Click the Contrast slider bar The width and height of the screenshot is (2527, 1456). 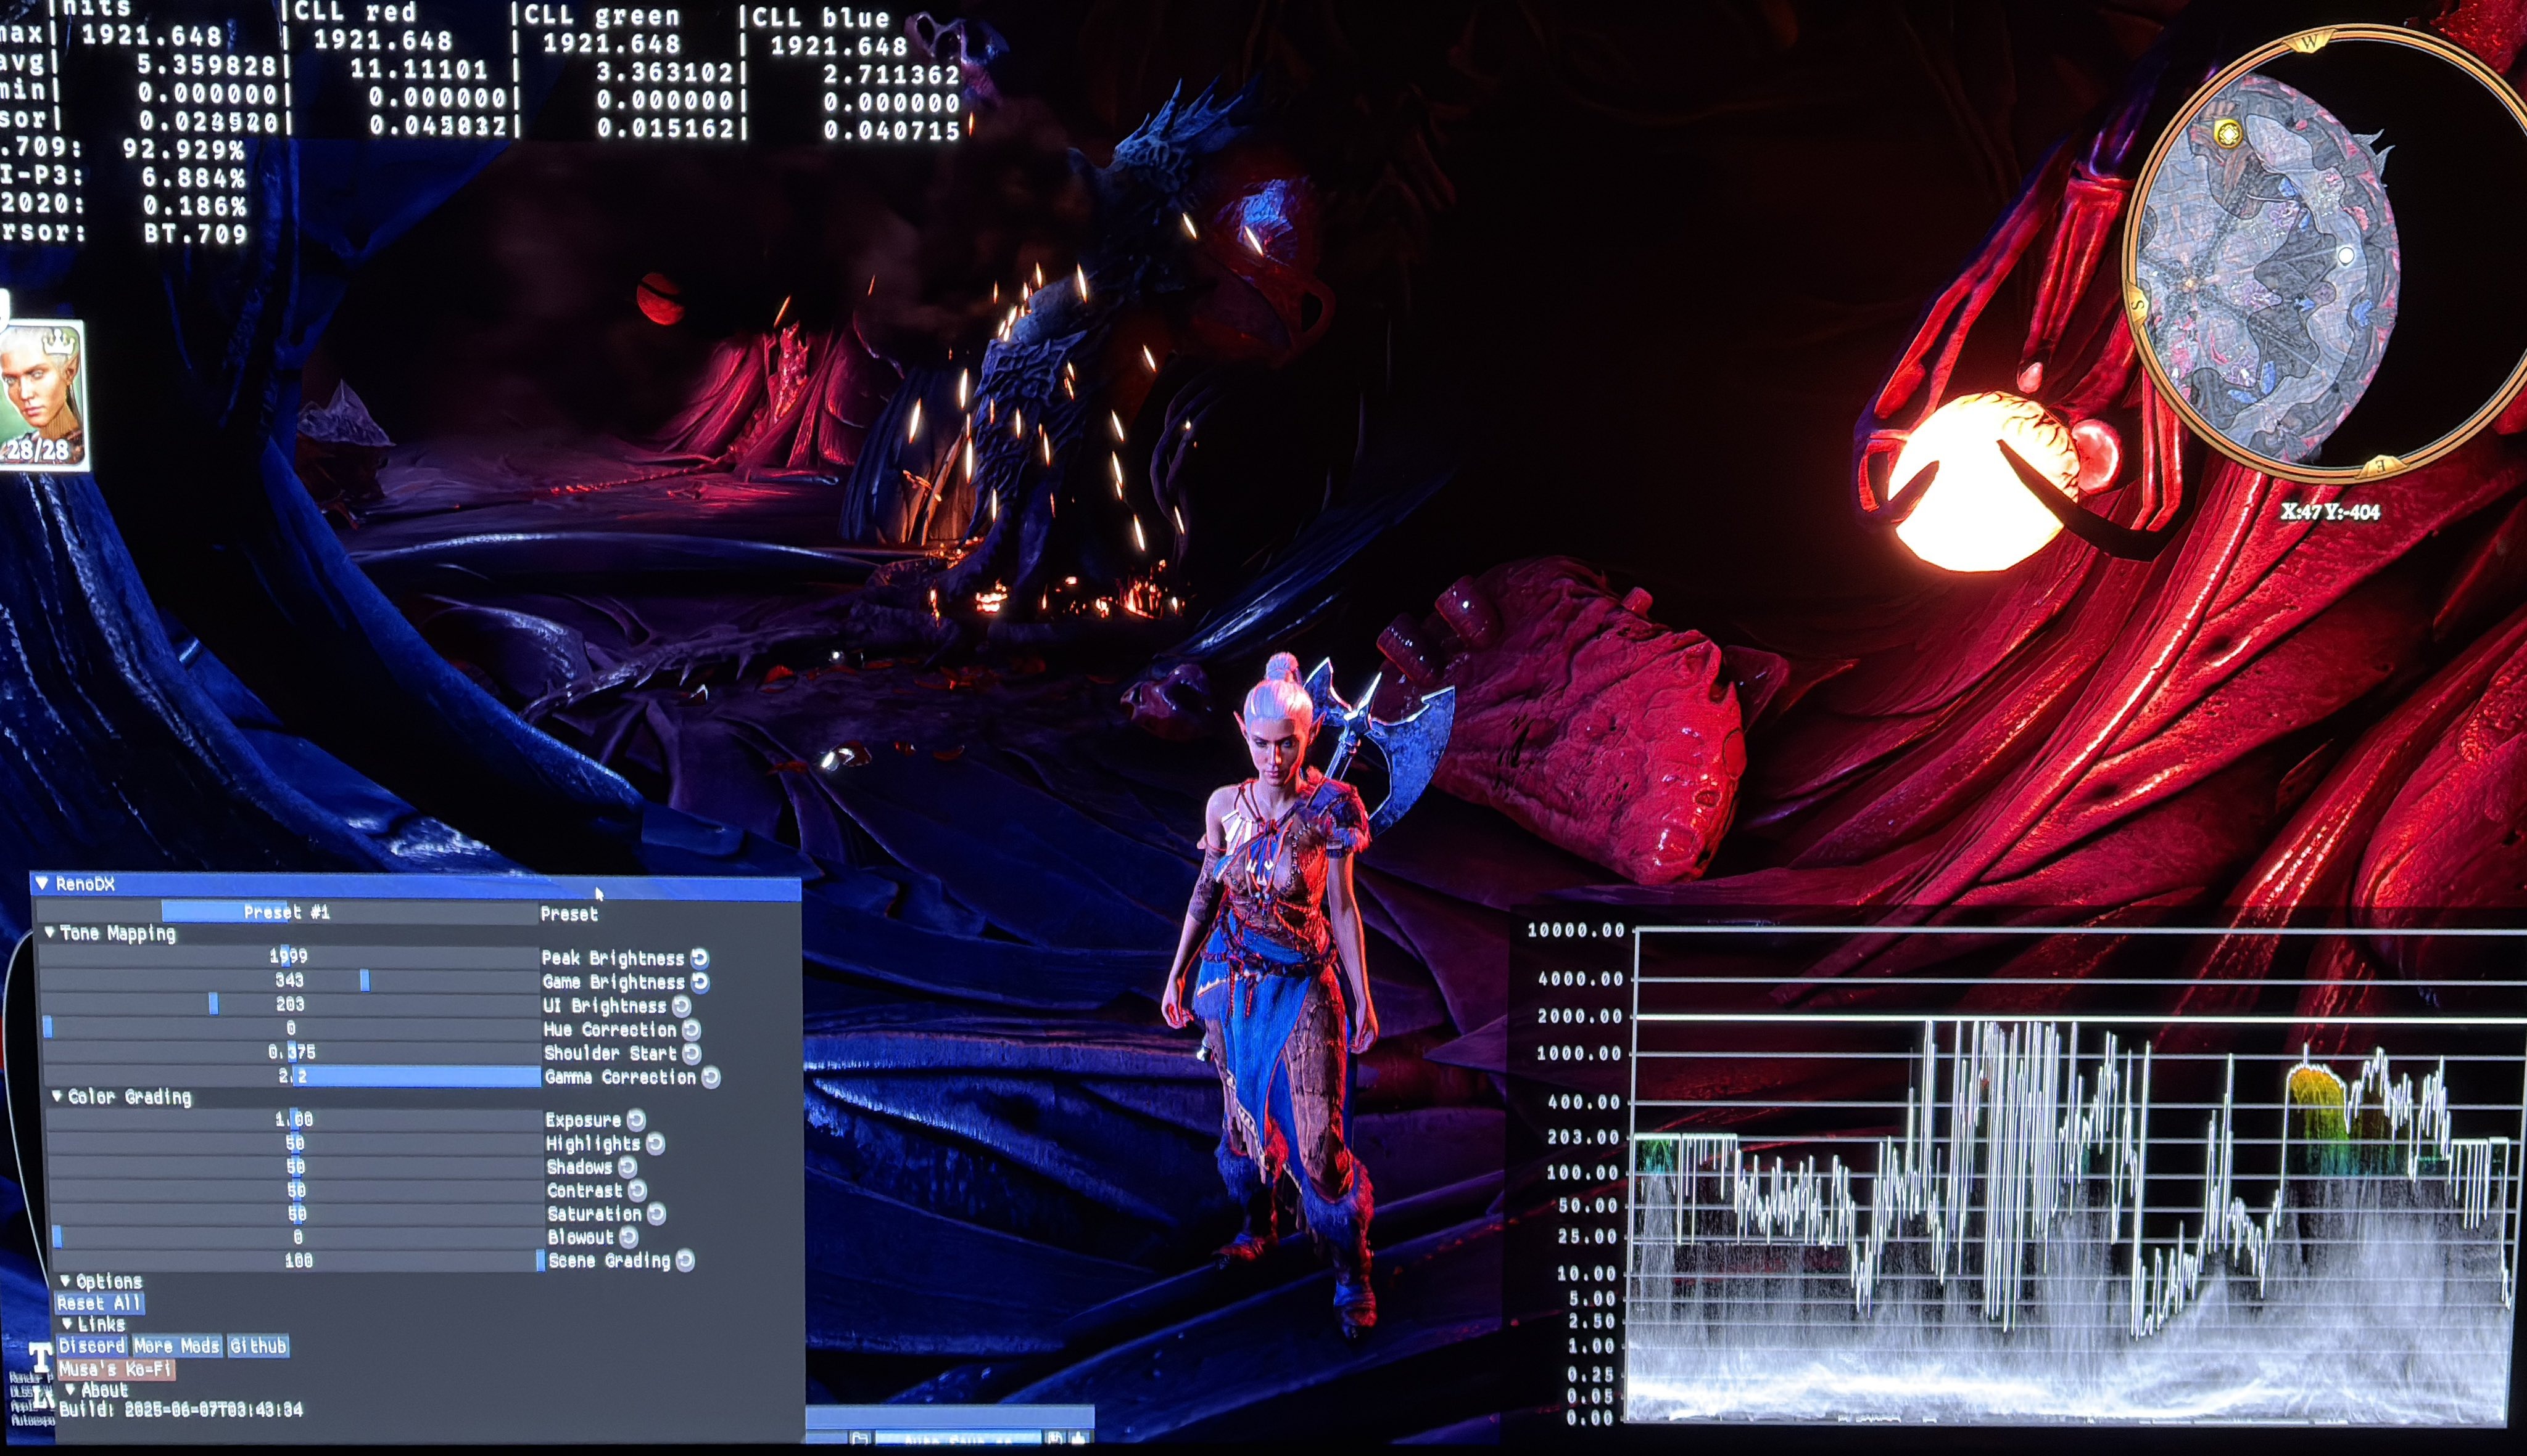coord(297,1190)
